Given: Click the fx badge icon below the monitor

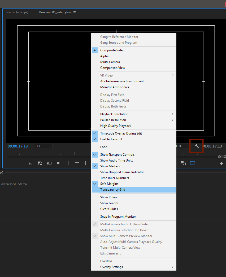Looking at the screenshot, I should (30, 163).
